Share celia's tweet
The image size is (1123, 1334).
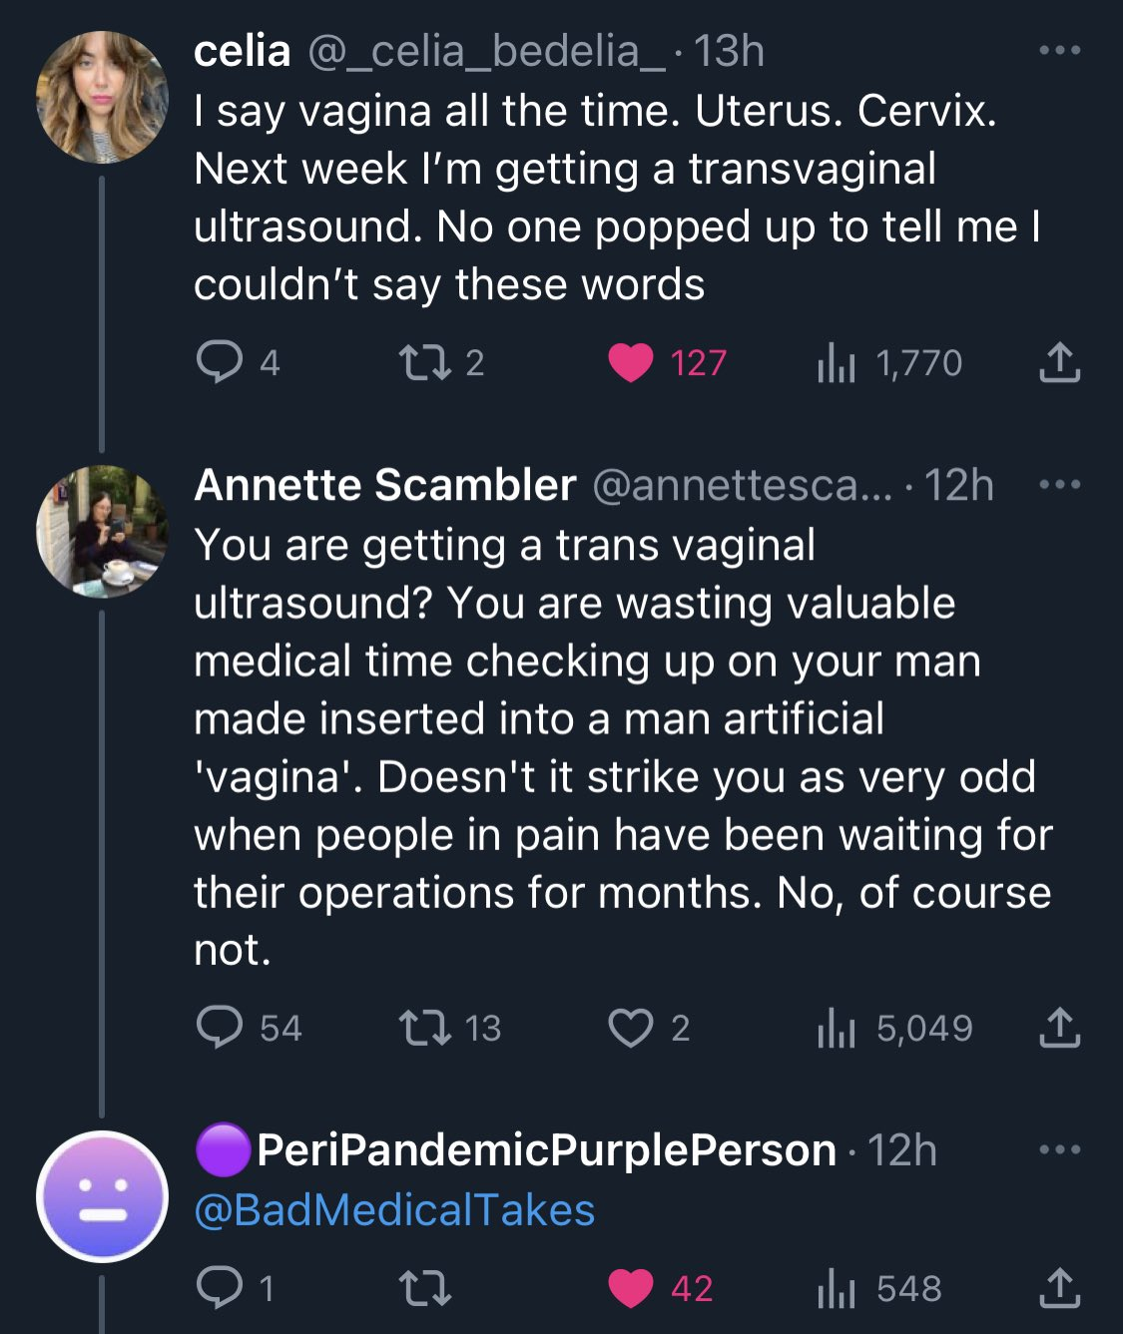point(1059,362)
